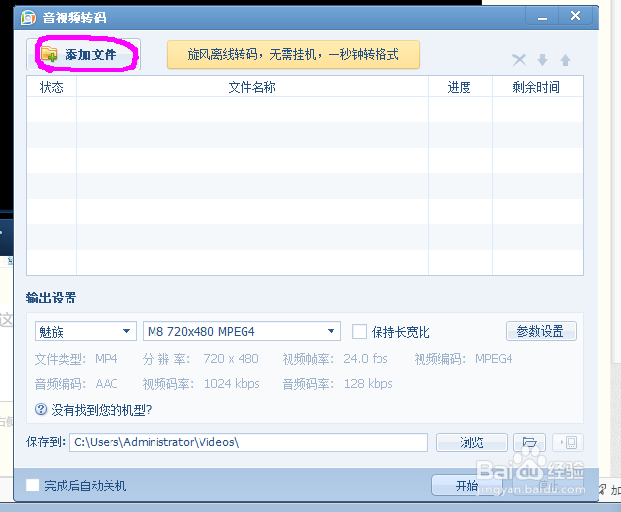Open 参数设置 parameter settings
This screenshot has height=512, width=621.
[x=541, y=331]
